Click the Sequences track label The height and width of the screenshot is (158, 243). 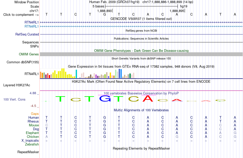(x=30, y=42)
